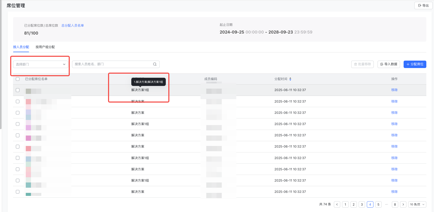Sort by 分配时间 using sort arrows

[x=290, y=79]
